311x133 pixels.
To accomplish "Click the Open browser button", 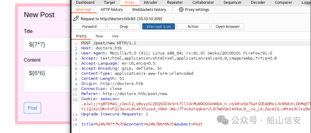I will tap(227, 27).
